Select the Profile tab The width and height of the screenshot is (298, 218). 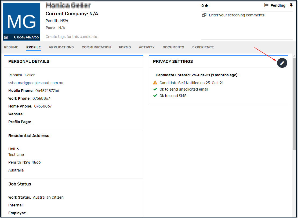[x=34, y=47]
